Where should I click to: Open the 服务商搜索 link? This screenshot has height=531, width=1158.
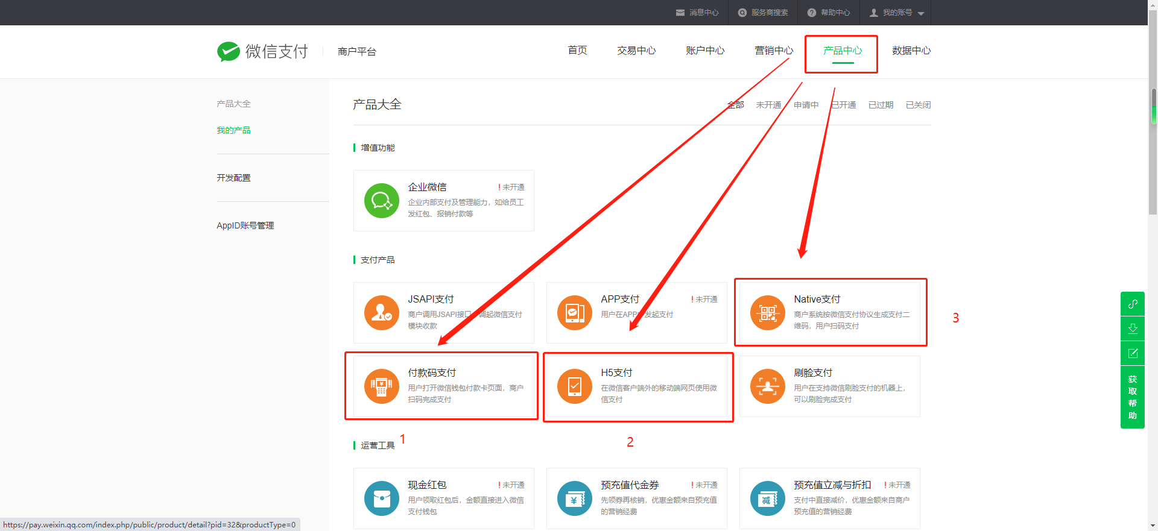click(x=770, y=13)
